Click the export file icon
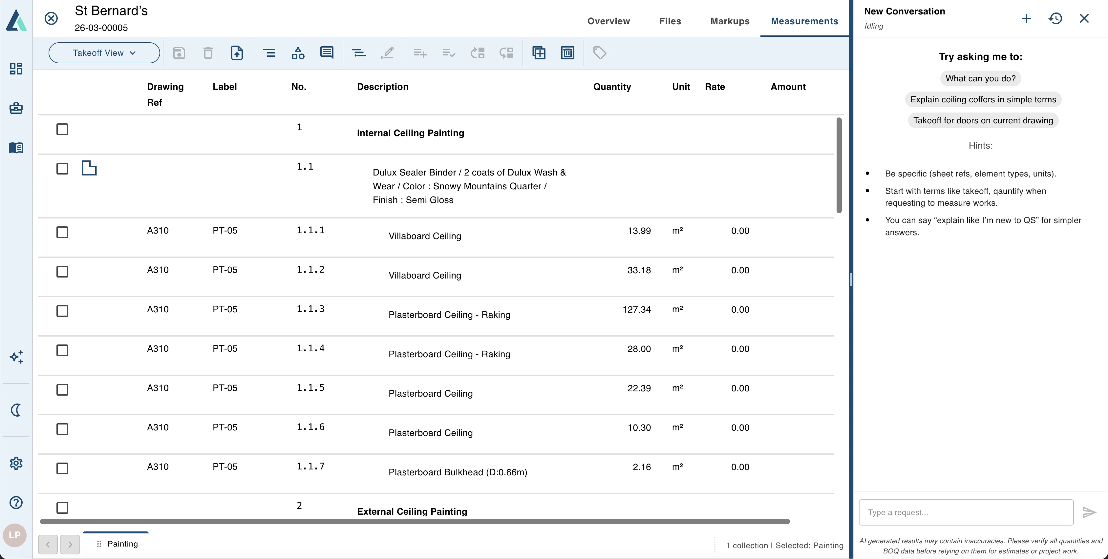The image size is (1108, 559). tap(237, 53)
